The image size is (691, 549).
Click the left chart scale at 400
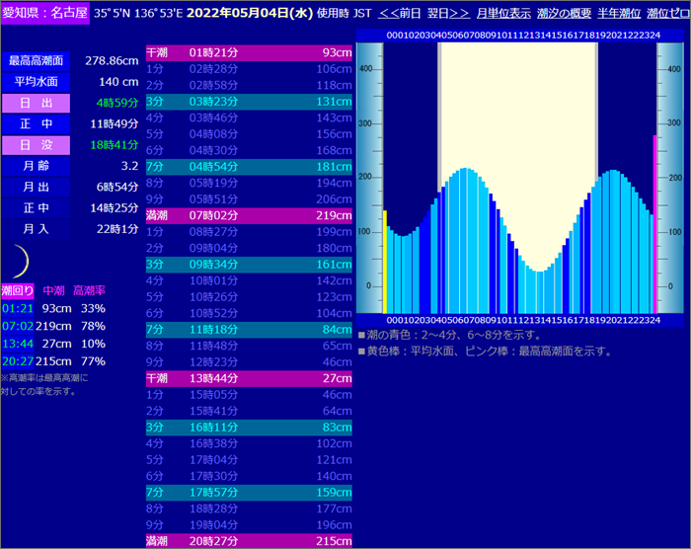coord(365,69)
